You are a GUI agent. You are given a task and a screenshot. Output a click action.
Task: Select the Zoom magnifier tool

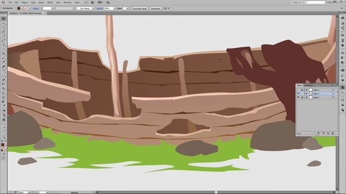coord(4,137)
